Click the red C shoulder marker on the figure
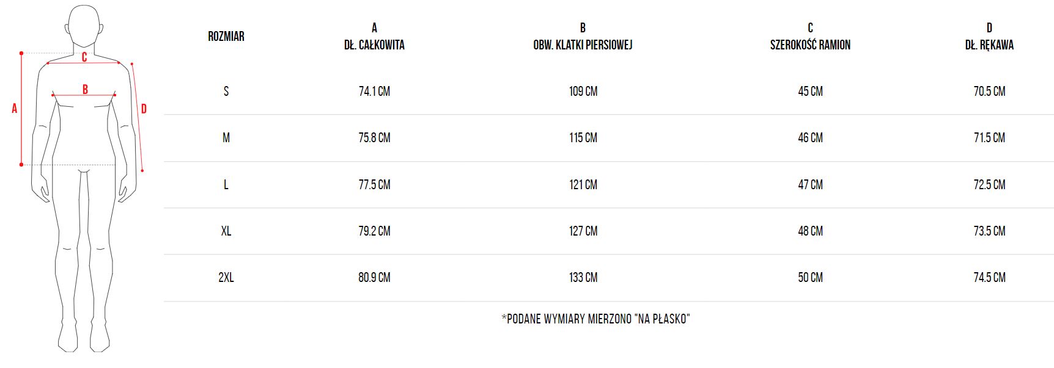 pos(84,57)
